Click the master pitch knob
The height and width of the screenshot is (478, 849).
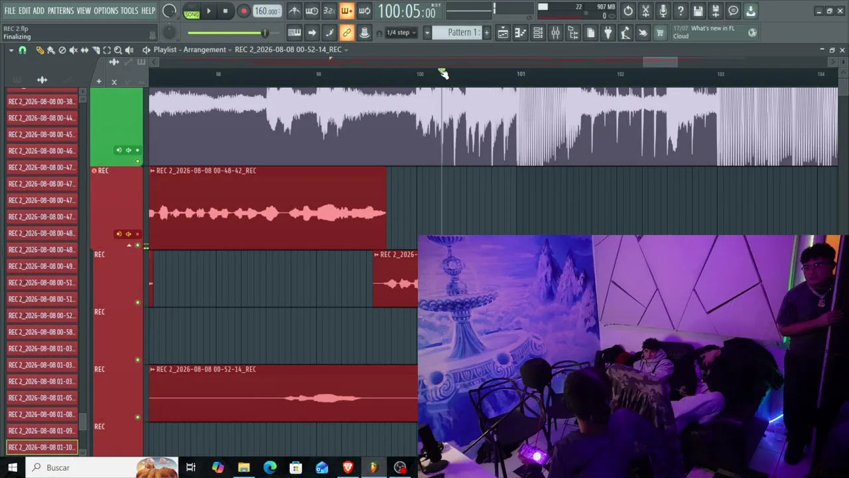coord(169,32)
